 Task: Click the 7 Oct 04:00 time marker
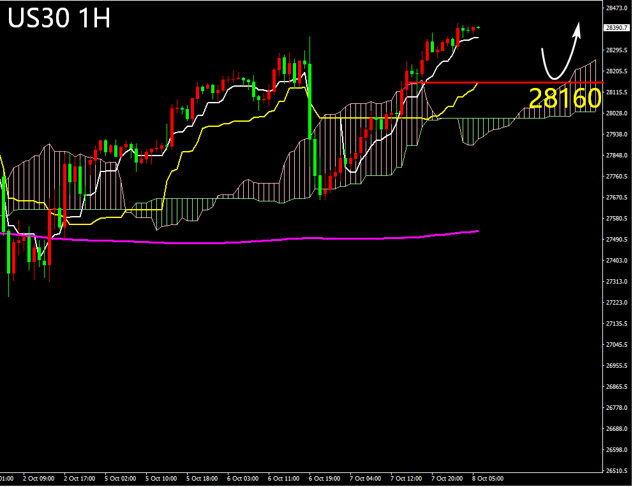point(365,478)
